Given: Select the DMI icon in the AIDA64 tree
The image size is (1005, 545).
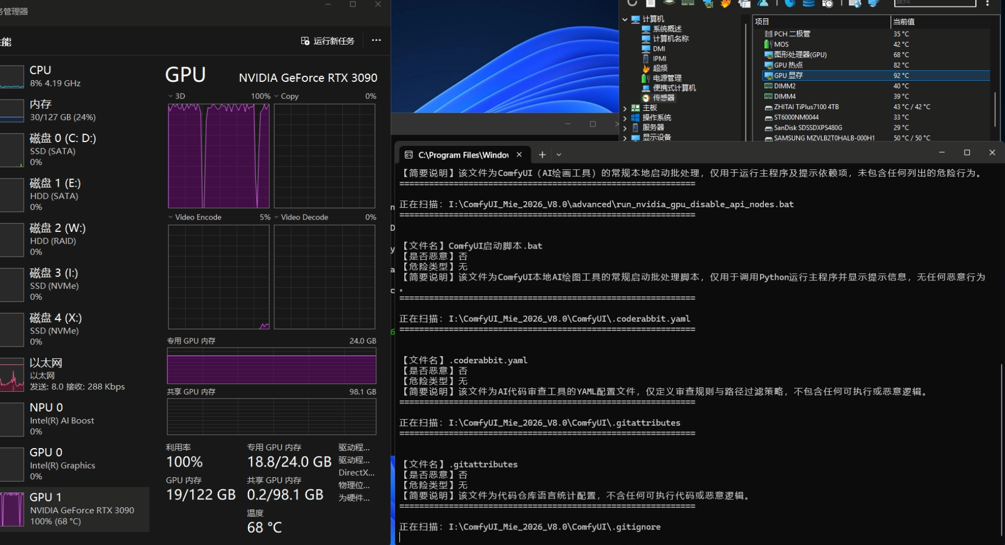Looking at the screenshot, I should pyautogui.click(x=646, y=48).
